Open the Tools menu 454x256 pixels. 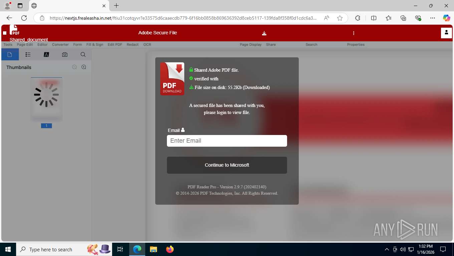tap(8, 44)
